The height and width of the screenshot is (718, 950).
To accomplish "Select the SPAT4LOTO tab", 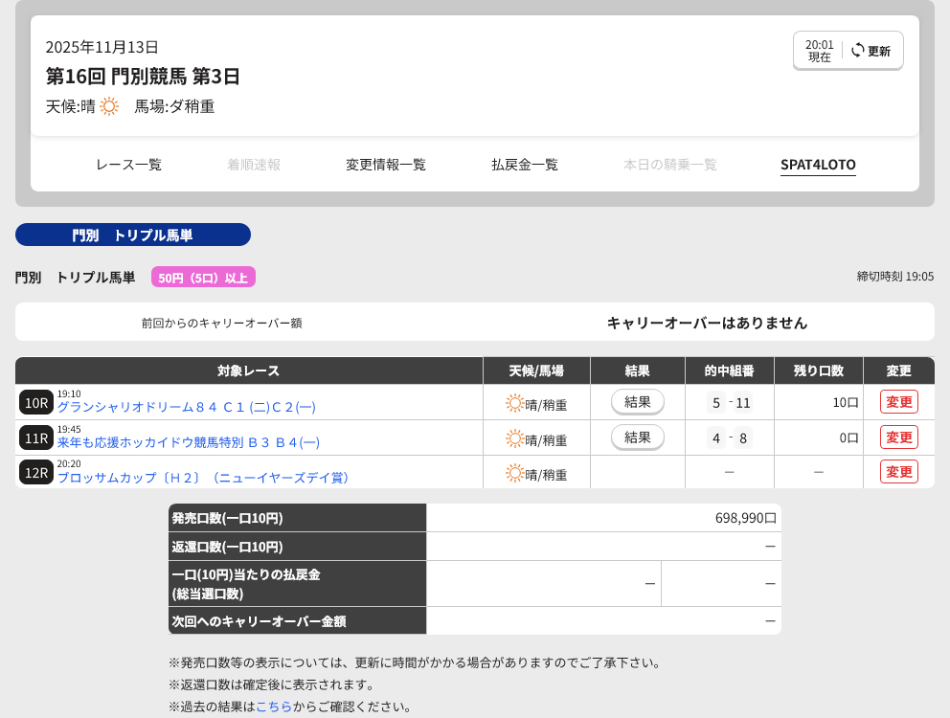I will pos(818,165).
